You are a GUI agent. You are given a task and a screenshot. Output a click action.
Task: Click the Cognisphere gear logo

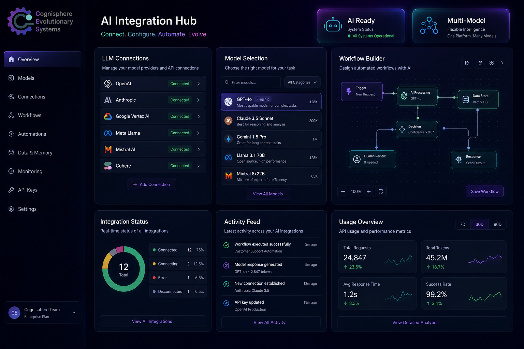(x=20, y=21)
